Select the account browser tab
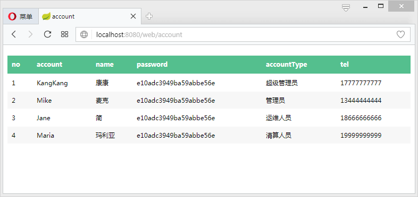Viewport: 418px width, 197px height. tap(90, 16)
